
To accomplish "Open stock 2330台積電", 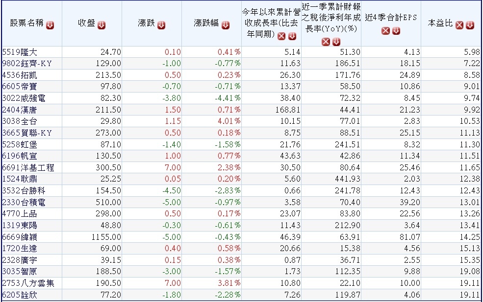I will 24,202.
